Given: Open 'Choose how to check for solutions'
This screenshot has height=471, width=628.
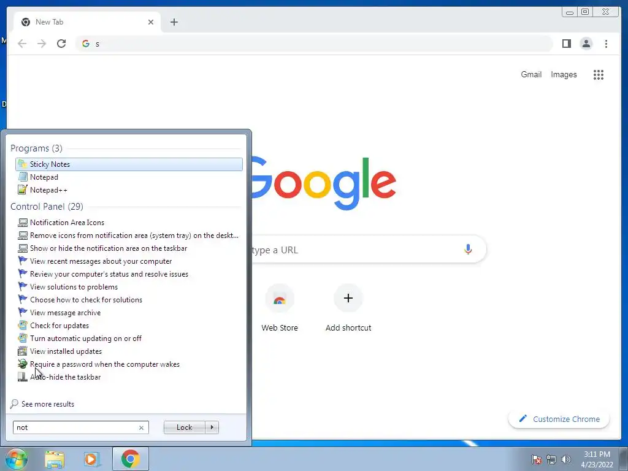Looking at the screenshot, I should click(86, 299).
